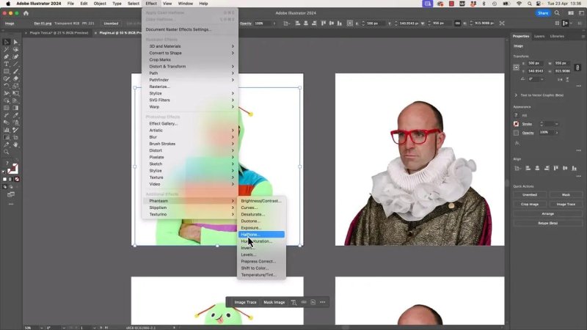This screenshot has height=330, width=587.
Task: Set fill to None in tools panel
Action: pos(17,179)
